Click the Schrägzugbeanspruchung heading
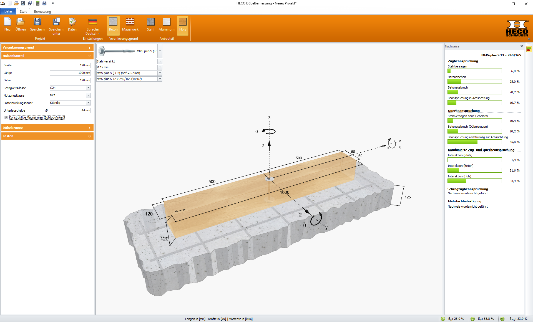This screenshot has height=322, width=533. click(467, 189)
